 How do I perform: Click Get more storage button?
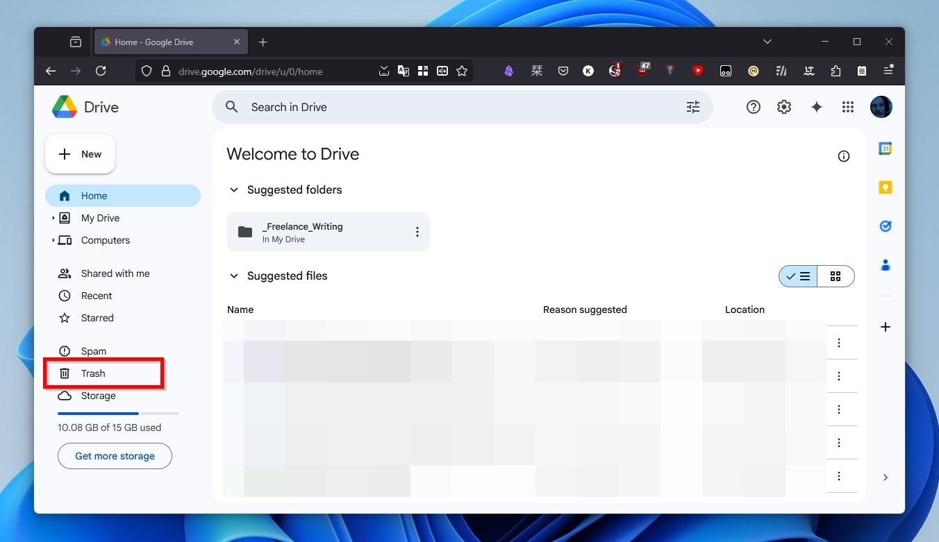115,456
